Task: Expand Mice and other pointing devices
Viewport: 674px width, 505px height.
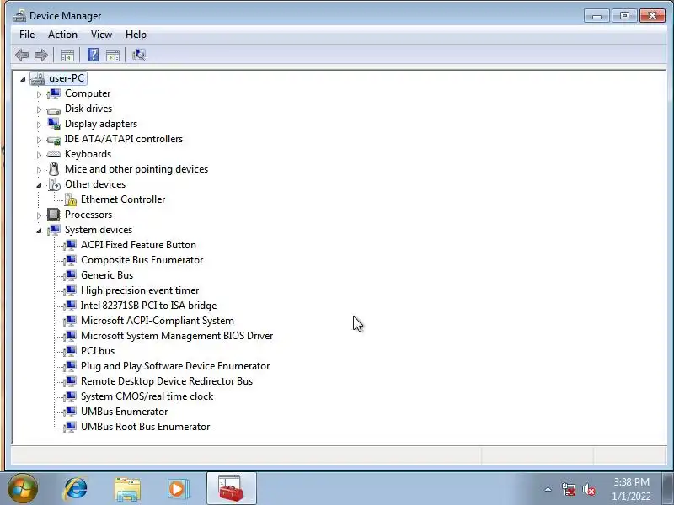Action: point(39,170)
